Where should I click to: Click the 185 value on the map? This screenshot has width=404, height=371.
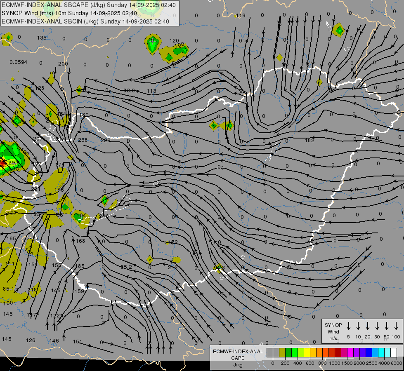(x=80, y=266)
